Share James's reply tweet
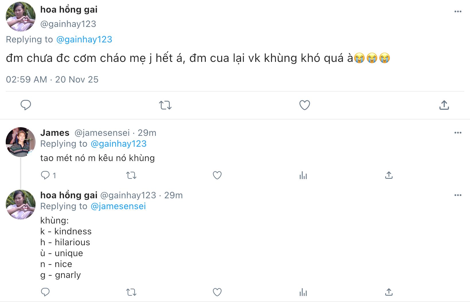The image size is (470, 302). click(x=389, y=175)
